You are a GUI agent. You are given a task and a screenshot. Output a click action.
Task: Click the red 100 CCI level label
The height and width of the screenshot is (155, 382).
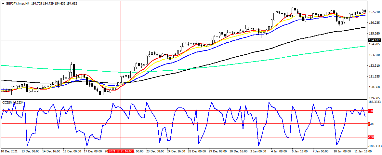pos(371,111)
